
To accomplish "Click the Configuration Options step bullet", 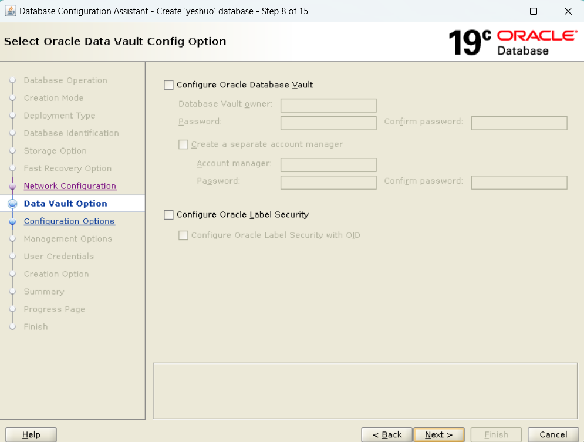I will tap(12, 221).
